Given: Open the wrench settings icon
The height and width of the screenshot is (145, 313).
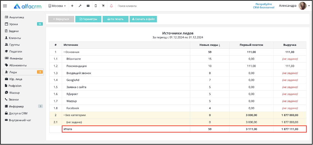Looking at the screenshot, I should click(80, 6).
